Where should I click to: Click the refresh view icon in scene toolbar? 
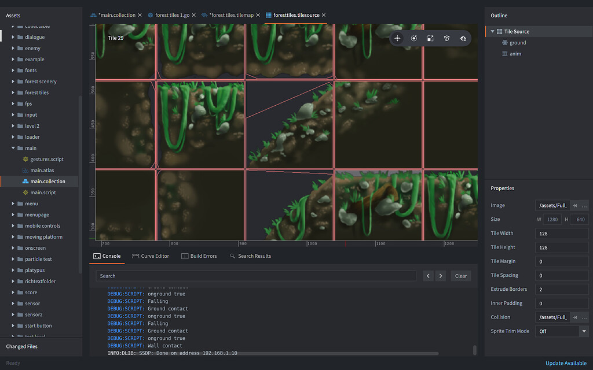462,38
